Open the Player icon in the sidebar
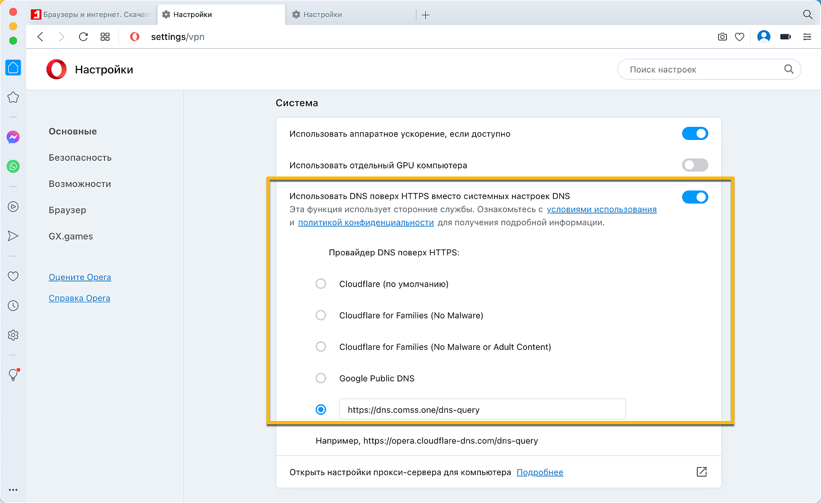Screen dimensions: 821x503 point(13,207)
